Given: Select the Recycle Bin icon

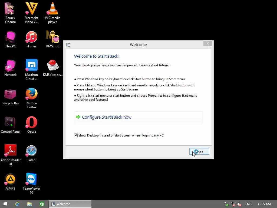Looking at the screenshot, I should (x=11, y=97).
